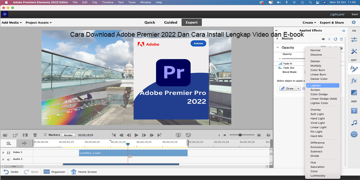Image resolution: width=360 pixels, height=180 pixels.
Task: Collapse the Opacity effect triangle
Action: pos(278,48)
